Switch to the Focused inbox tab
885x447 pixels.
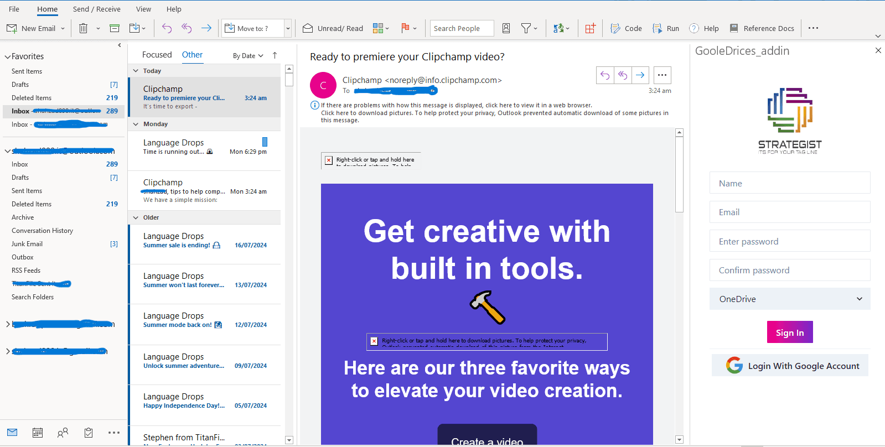(x=157, y=55)
